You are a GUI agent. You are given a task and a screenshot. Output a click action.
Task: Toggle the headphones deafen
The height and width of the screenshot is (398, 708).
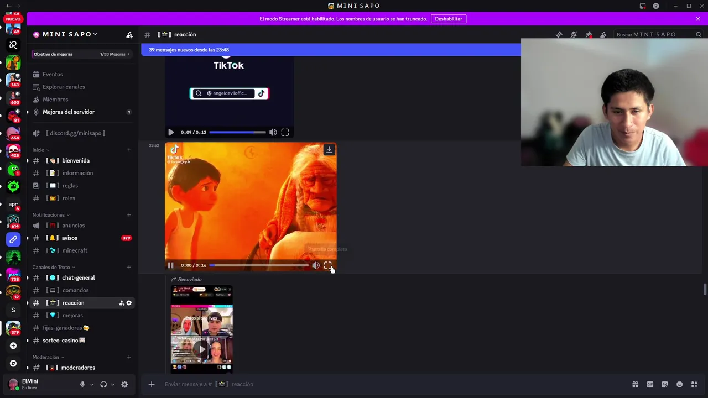(103, 384)
